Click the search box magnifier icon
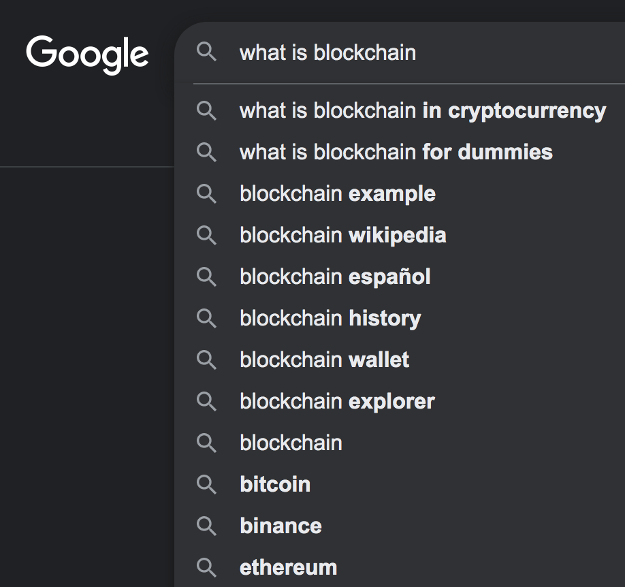Screen dimensions: 625x587 click(206, 52)
